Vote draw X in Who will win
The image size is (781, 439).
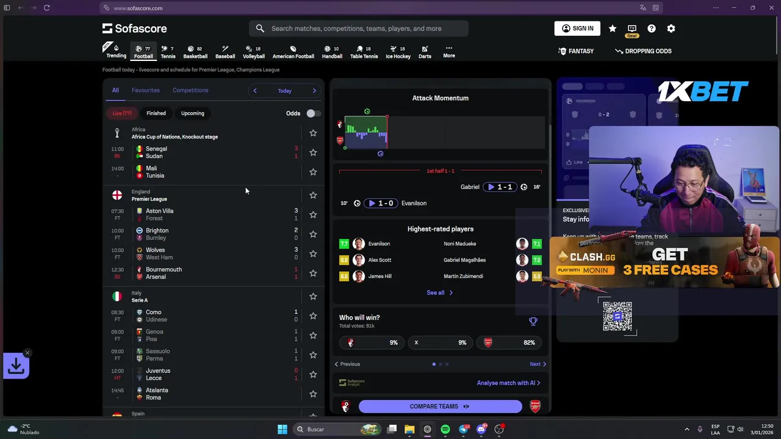pos(441,343)
